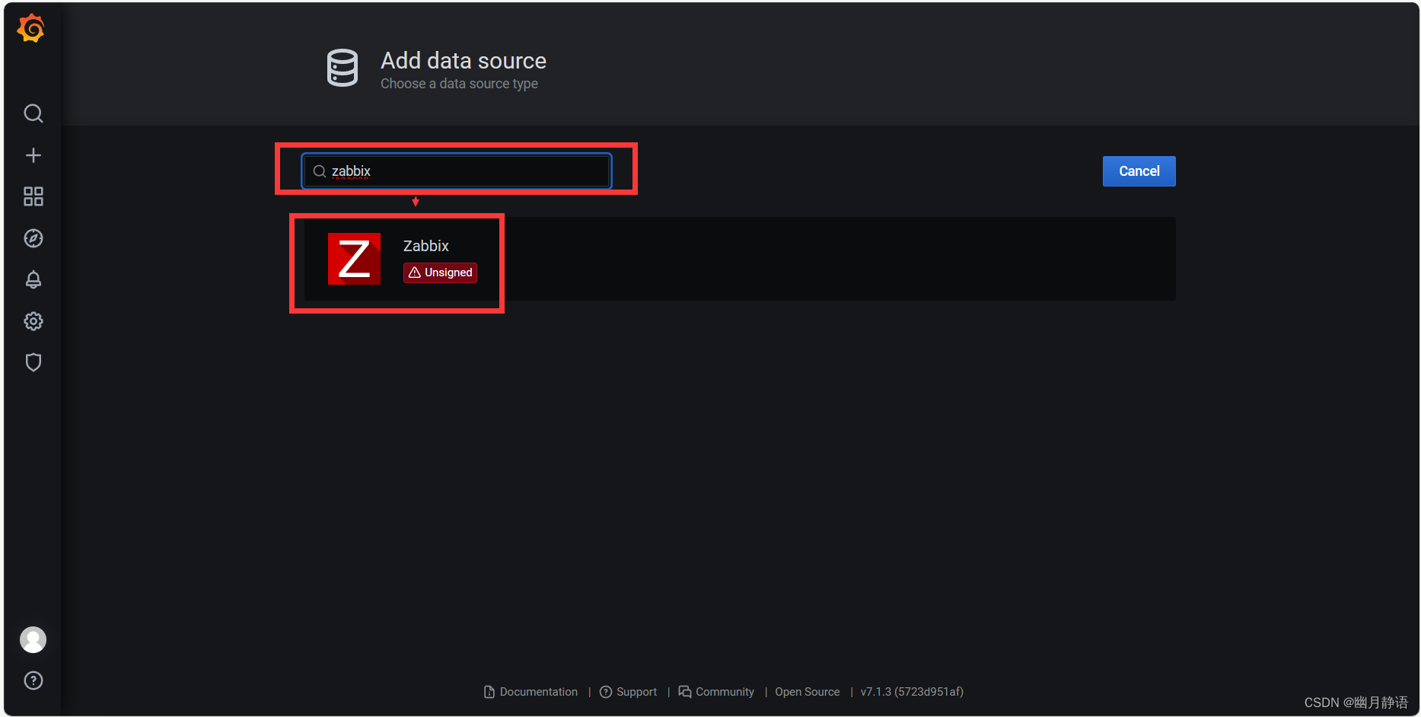Open the Help question mark icon
Viewport: 1421px width, 717px height.
[33, 680]
